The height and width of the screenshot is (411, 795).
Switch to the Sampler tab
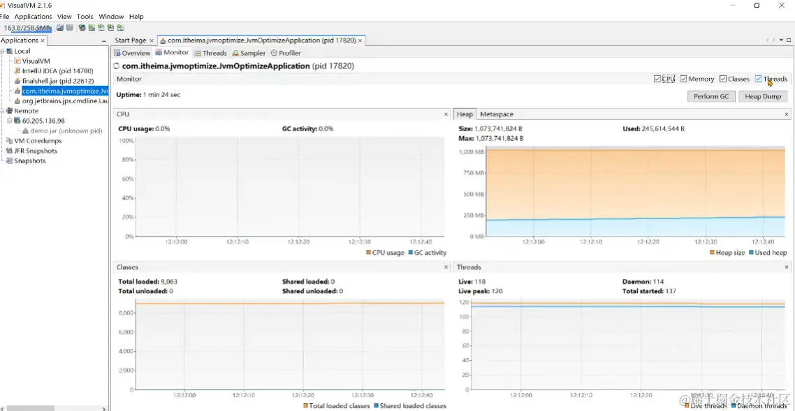(249, 53)
